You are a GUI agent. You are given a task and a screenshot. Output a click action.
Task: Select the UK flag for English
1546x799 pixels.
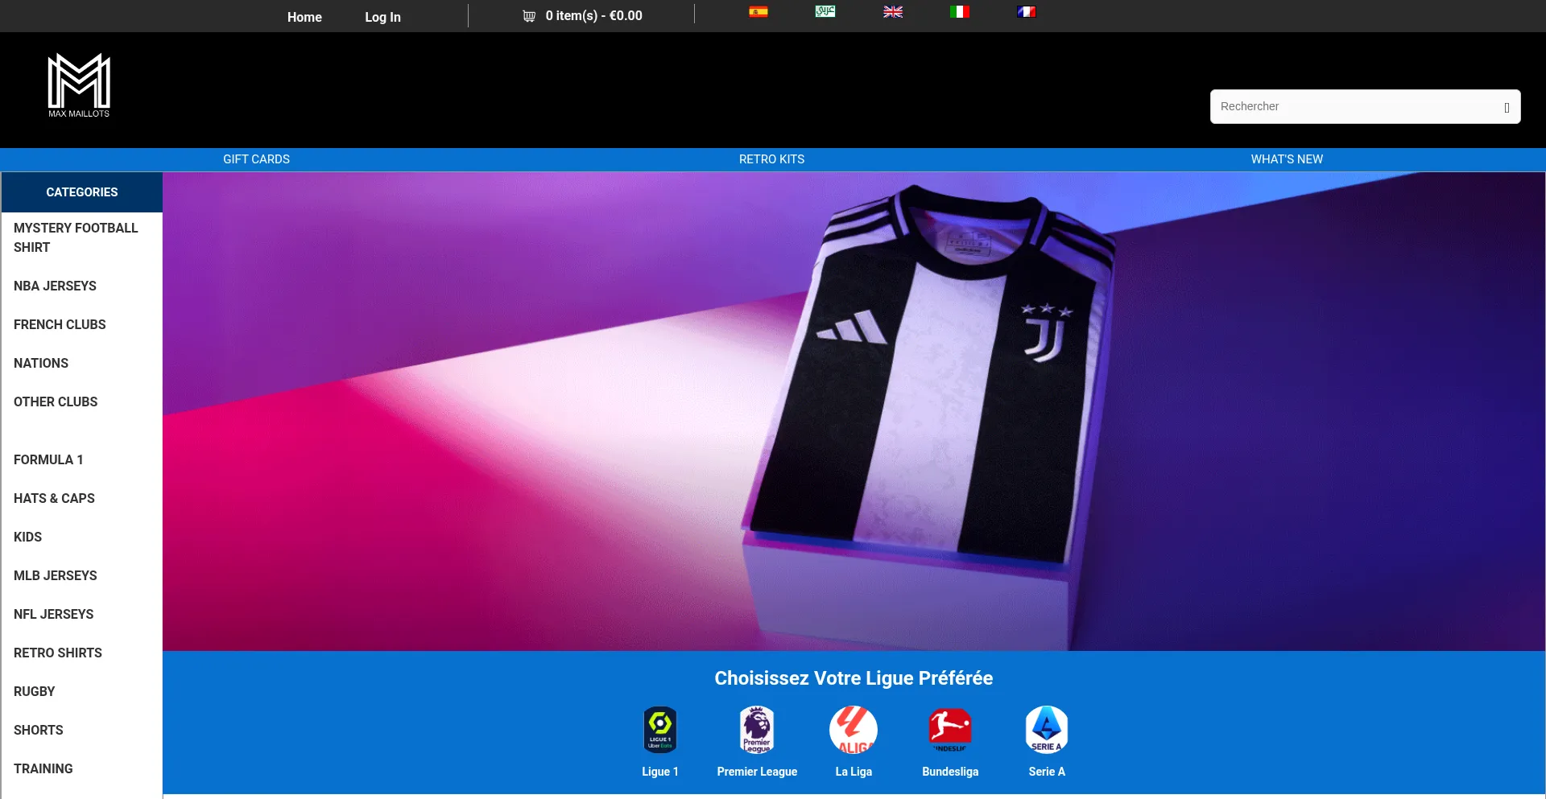click(893, 11)
